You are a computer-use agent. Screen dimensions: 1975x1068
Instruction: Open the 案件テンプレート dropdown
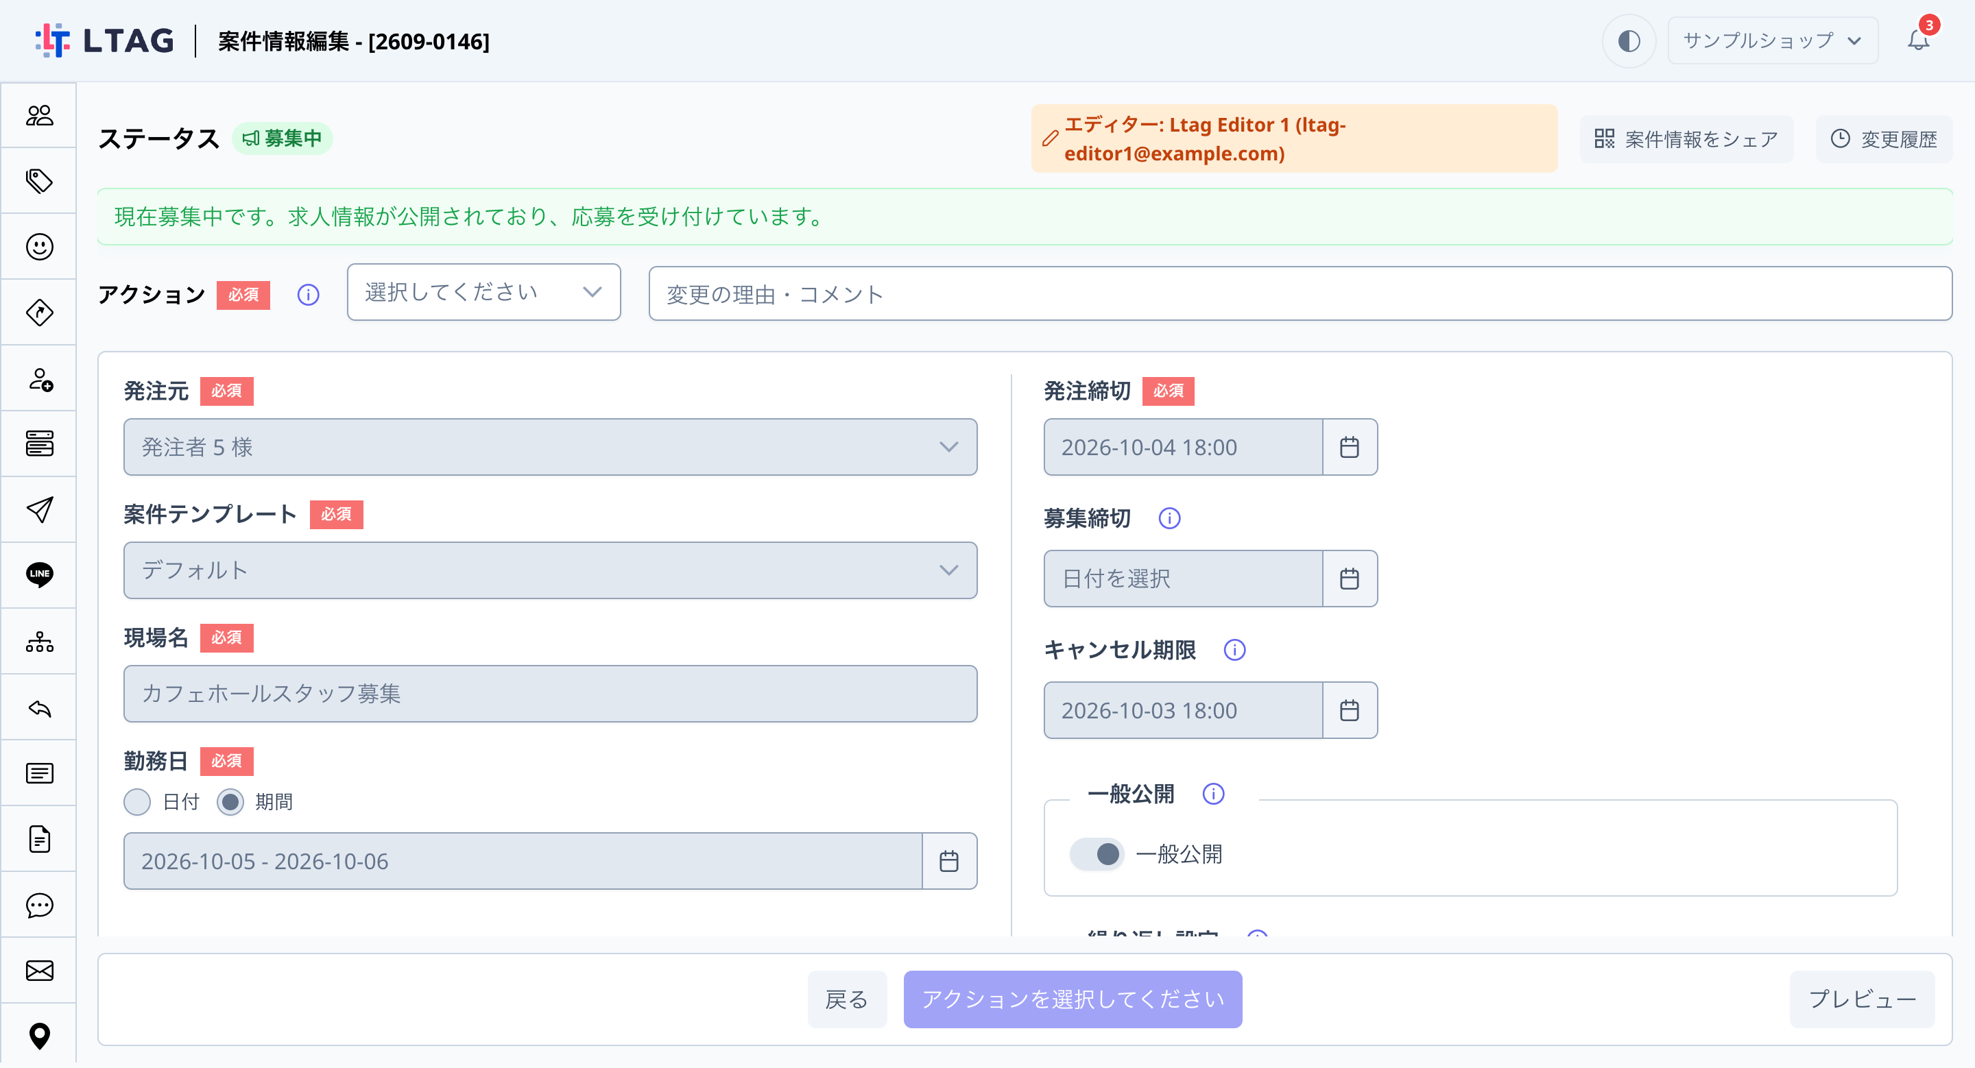(x=551, y=571)
